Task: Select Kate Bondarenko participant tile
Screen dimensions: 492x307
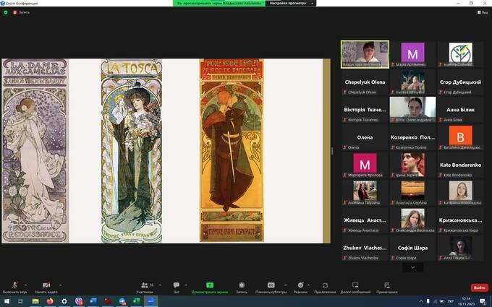Action: (460, 165)
